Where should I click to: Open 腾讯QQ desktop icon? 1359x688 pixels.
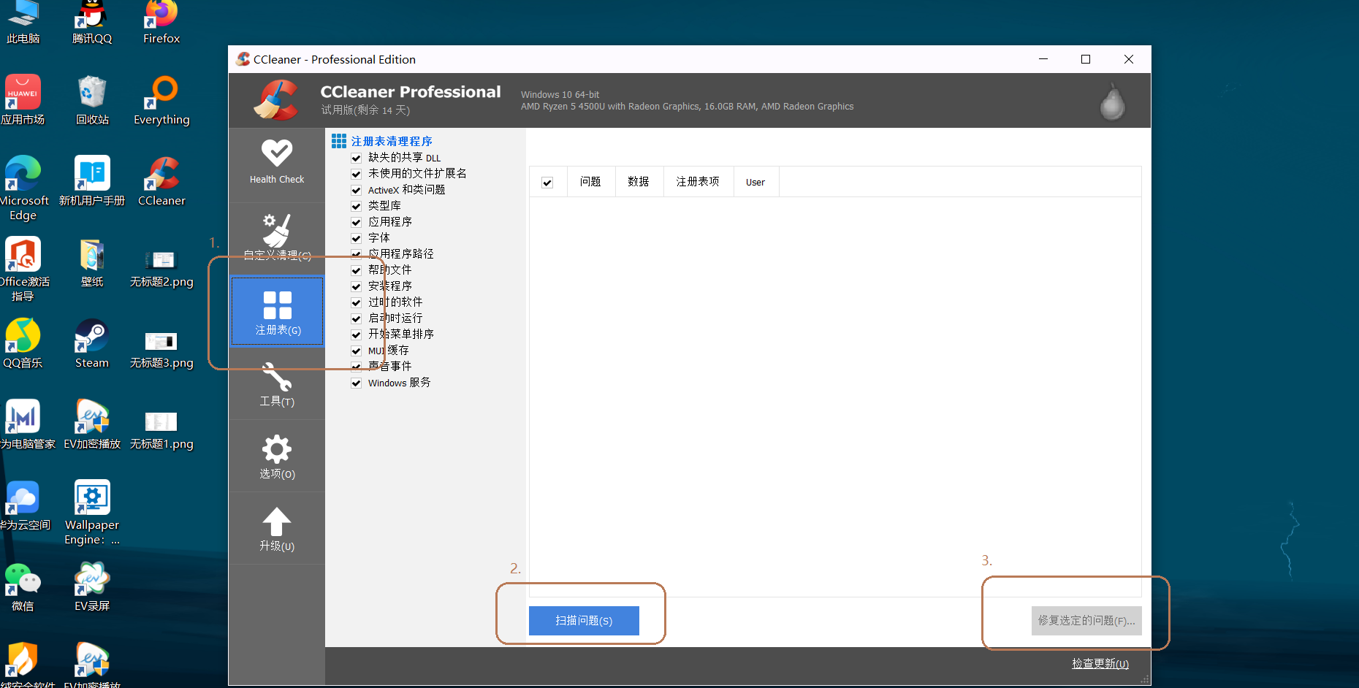(x=92, y=23)
